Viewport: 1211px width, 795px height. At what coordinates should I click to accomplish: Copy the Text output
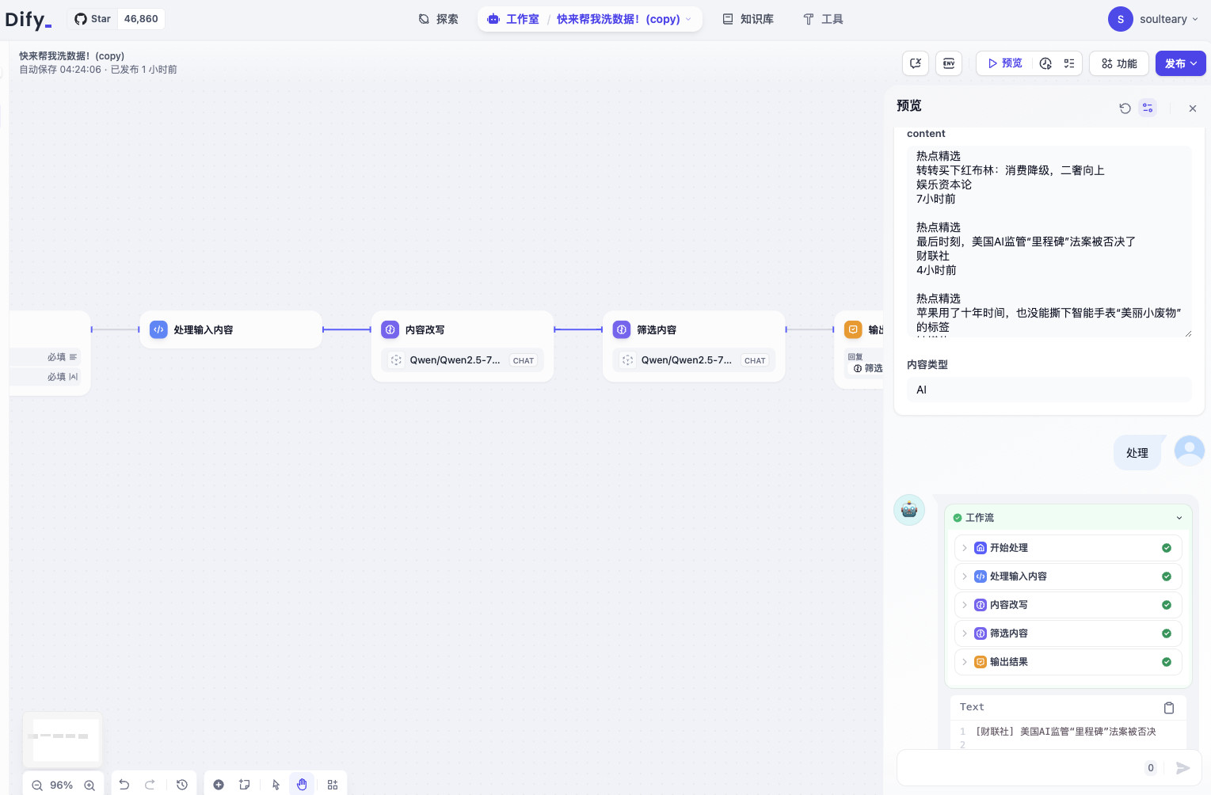1169,708
